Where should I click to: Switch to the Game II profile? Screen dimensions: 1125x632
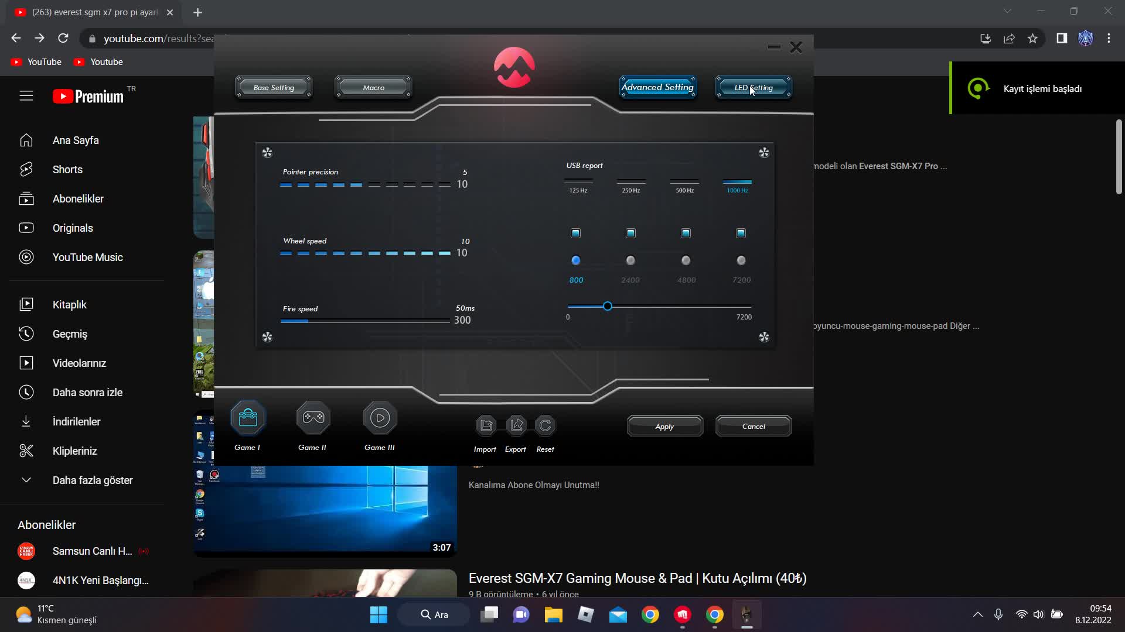(x=313, y=417)
